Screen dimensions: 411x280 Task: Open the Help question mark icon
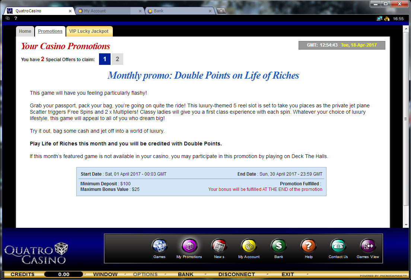click(x=309, y=246)
